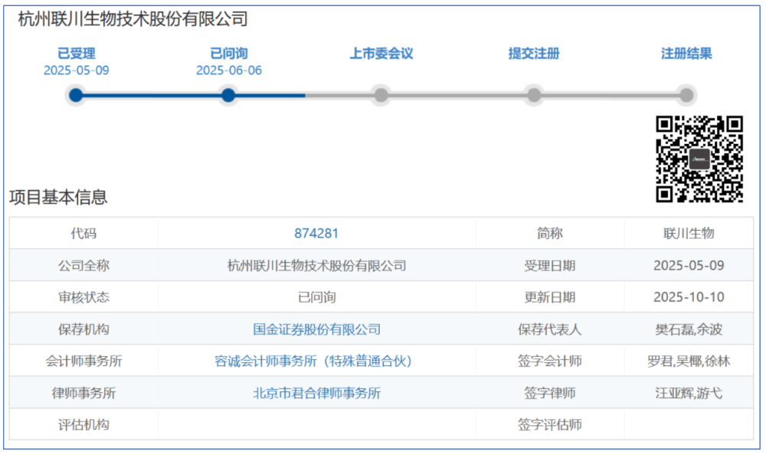Screen dimensions: 766x452
Task: Open 北京市君合律师事务所 law firm link
Action: point(316,393)
